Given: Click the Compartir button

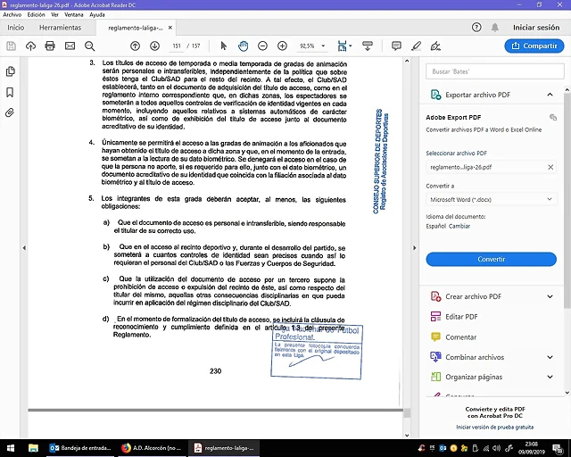Looking at the screenshot, I should (534, 46).
